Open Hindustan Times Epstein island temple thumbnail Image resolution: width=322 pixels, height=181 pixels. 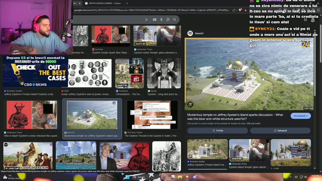tap(157, 36)
